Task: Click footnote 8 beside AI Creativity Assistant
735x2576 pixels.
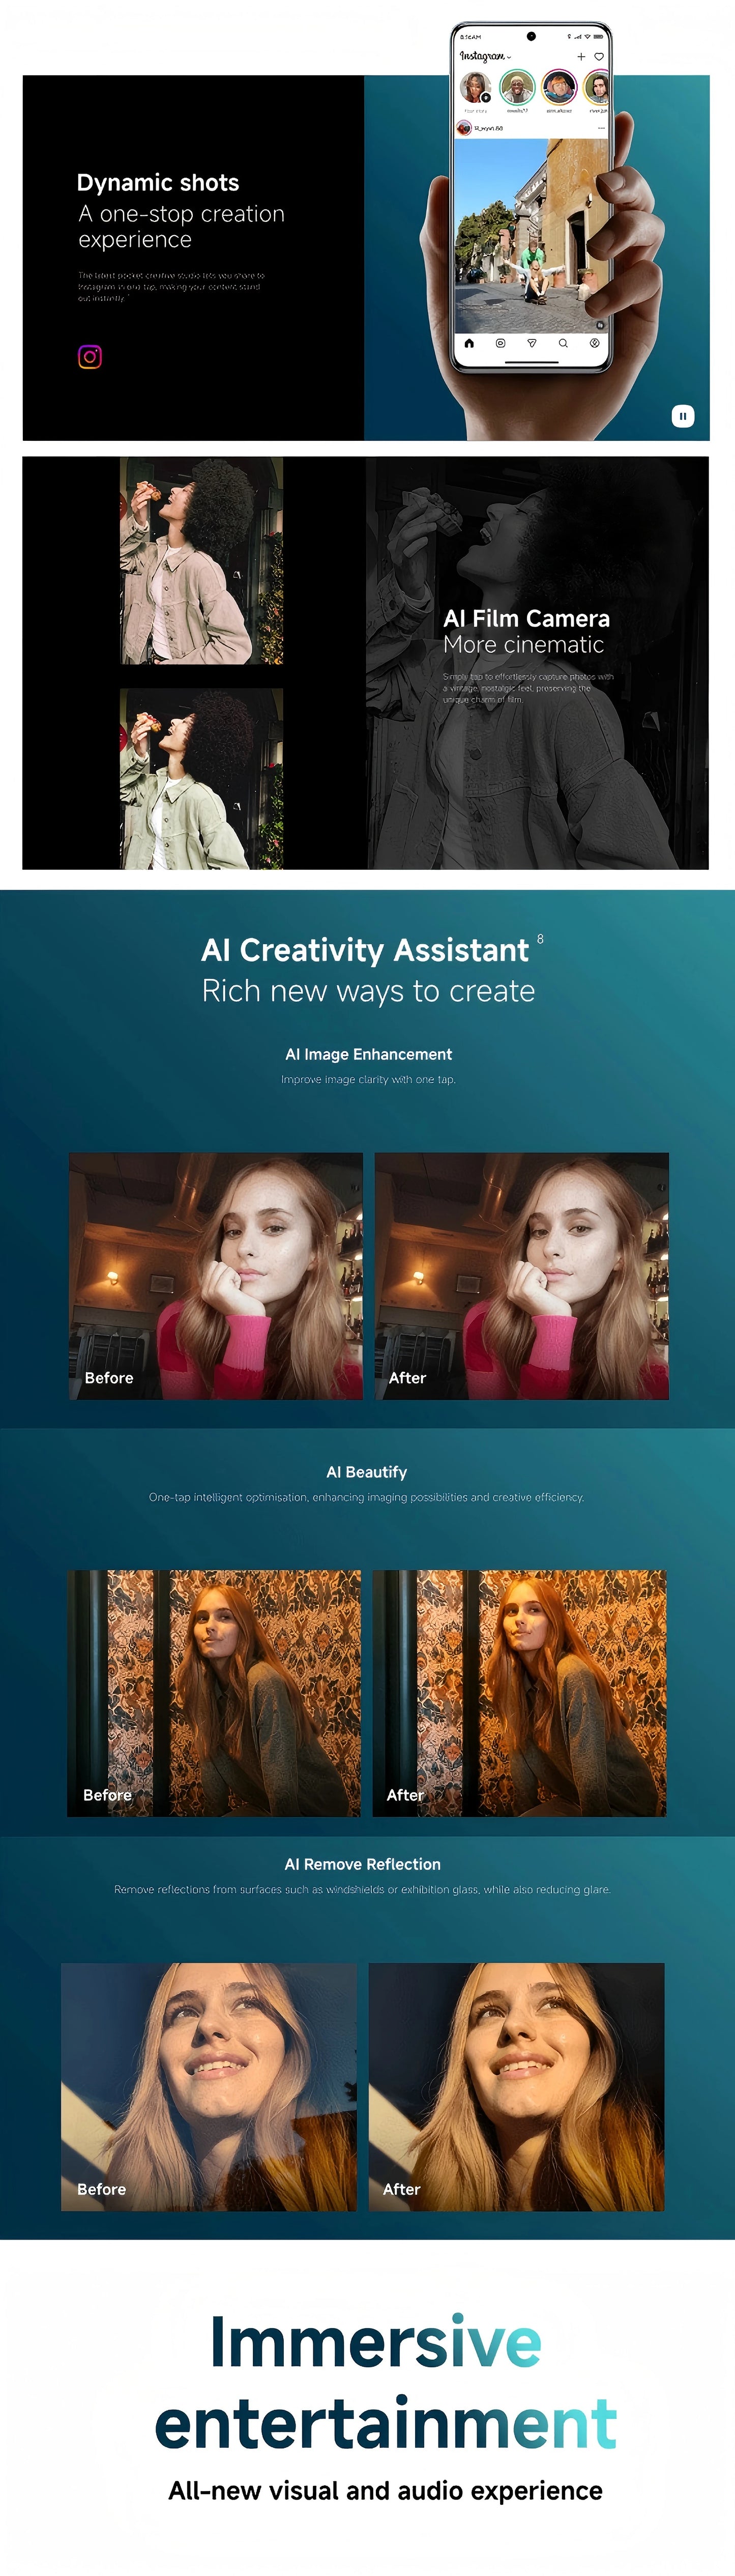Action: coord(541,939)
